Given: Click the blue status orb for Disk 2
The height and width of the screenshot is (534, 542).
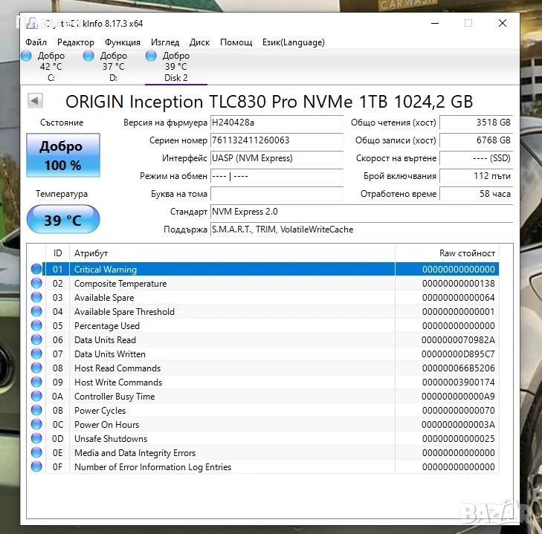Looking at the screenshot, I should pyautogui.click(x=151, y=56).
